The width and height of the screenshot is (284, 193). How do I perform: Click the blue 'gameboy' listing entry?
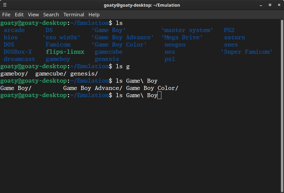click(58, 59)
